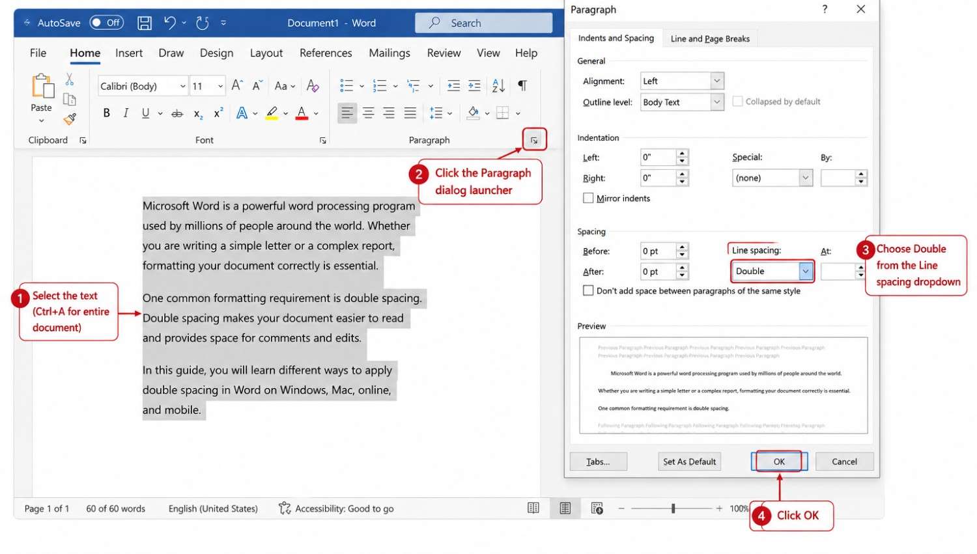Sort the selected text A to Z
The image size is (977, 554).
click(498, 85)
